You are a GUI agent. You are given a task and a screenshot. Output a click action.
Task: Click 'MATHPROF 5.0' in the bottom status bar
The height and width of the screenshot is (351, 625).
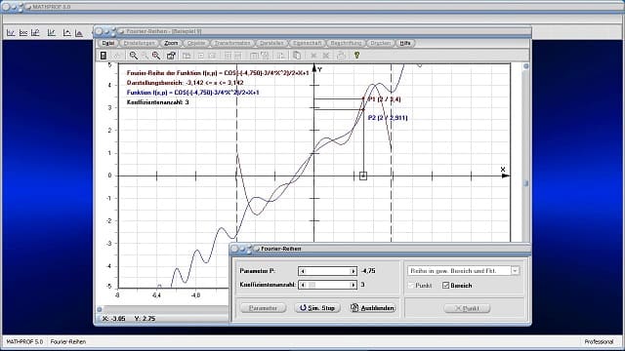coord(24,341)
